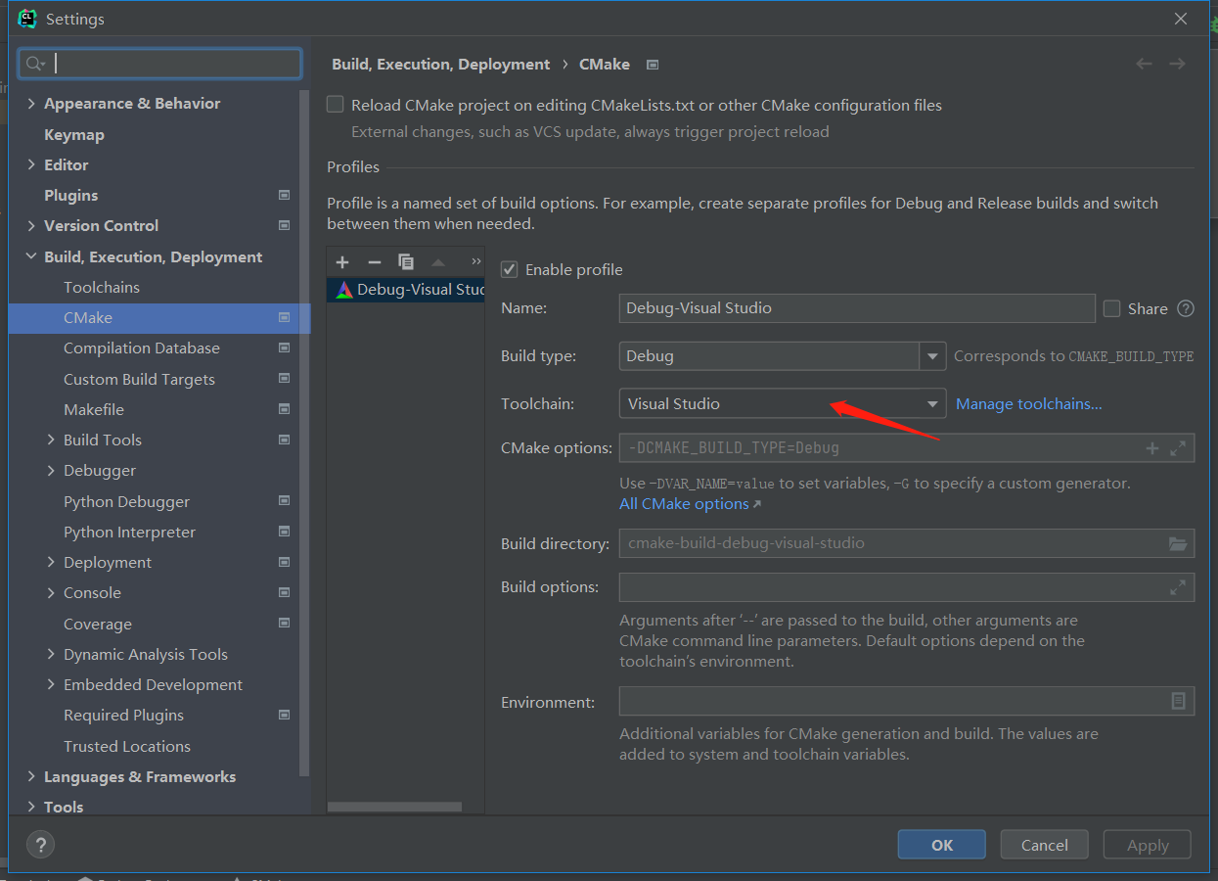This screenshot has height=881, width=1218.
Task: Expand the CMake options field
Action: 1178,448
